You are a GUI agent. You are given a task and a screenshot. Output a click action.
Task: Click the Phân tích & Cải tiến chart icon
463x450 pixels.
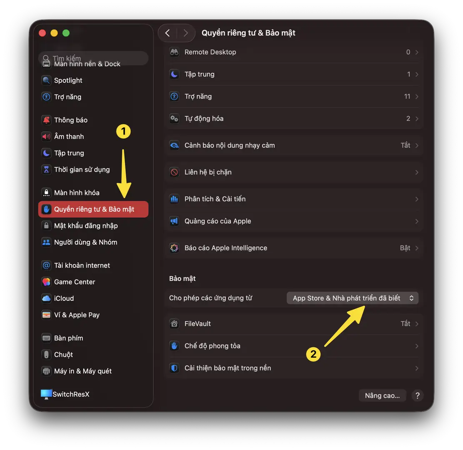(x=174, y=199)
